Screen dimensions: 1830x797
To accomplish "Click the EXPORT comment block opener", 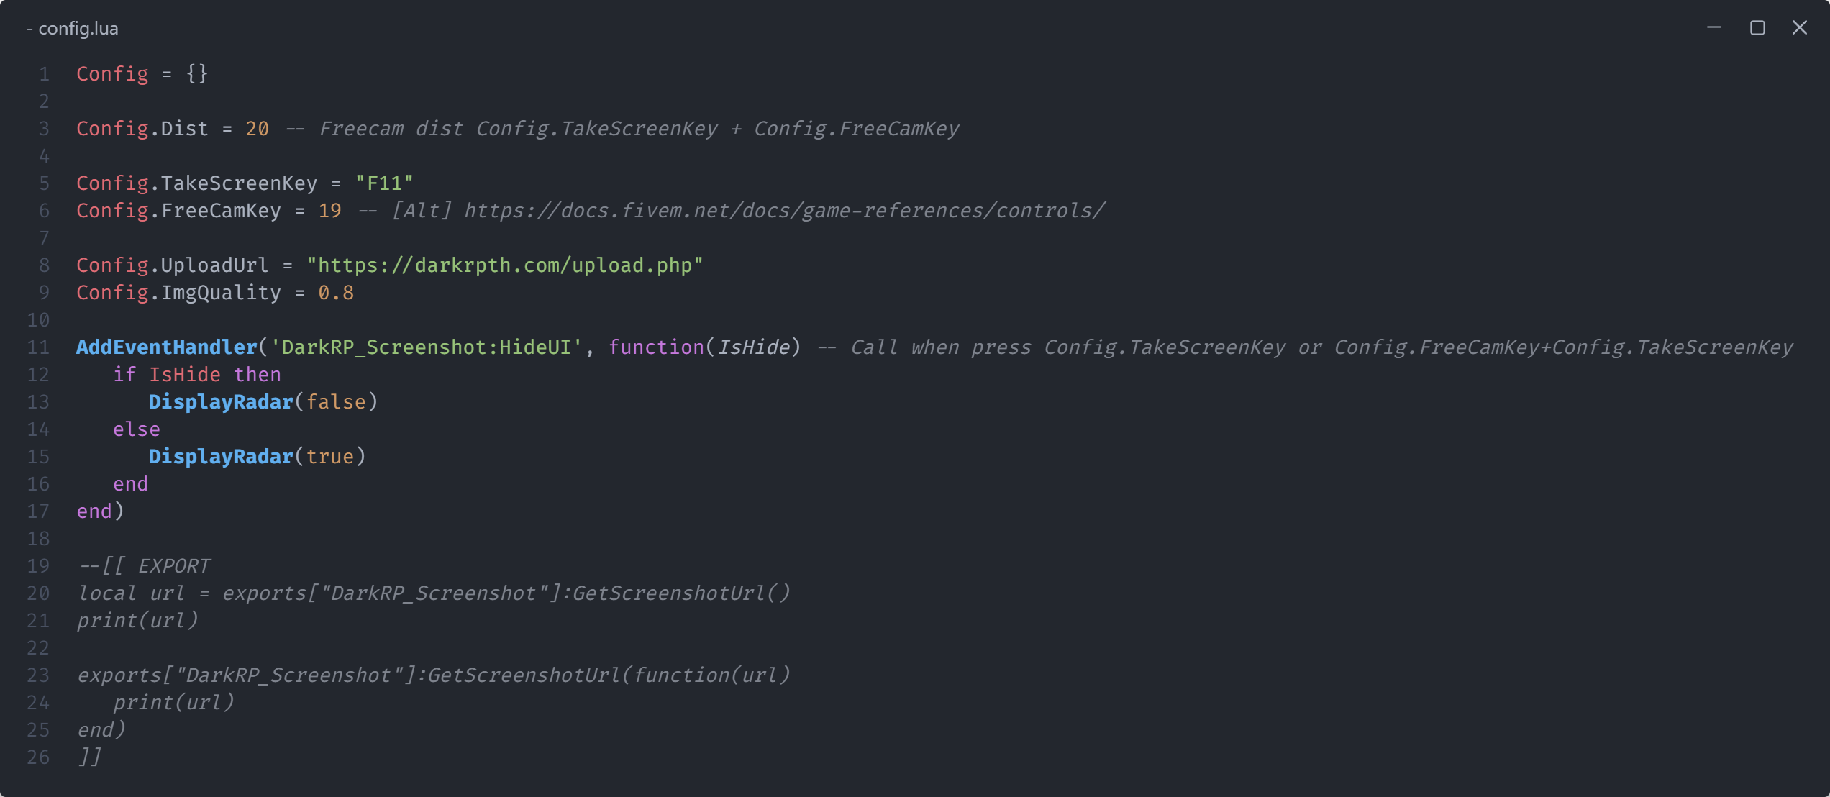I will [x=144, y=566].
